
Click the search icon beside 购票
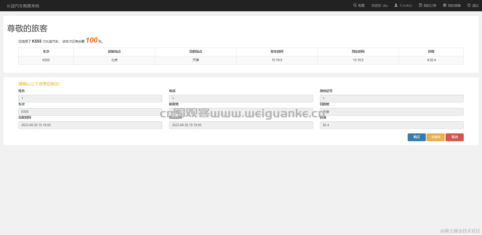pyautogui.click(x=355, y=5)
